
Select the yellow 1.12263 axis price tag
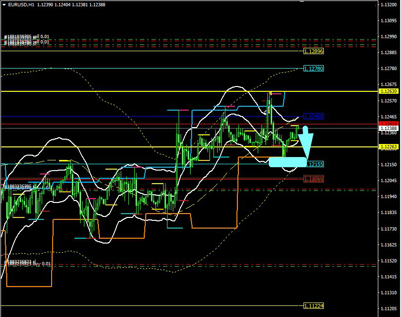[x=388, y=146]
